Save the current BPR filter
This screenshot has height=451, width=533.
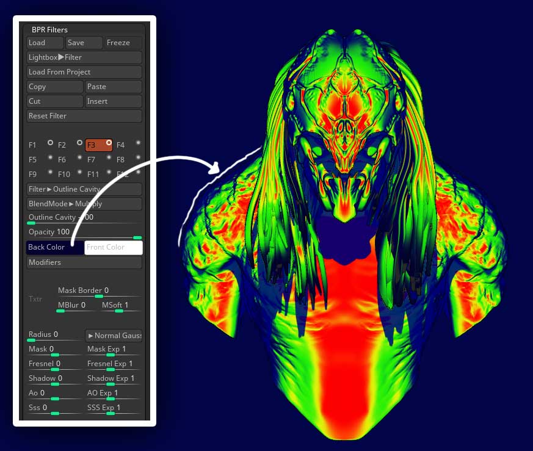coord(84,43)
